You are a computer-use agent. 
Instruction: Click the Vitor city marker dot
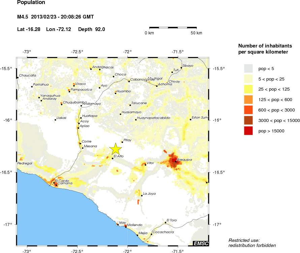(x=145, y=165)
